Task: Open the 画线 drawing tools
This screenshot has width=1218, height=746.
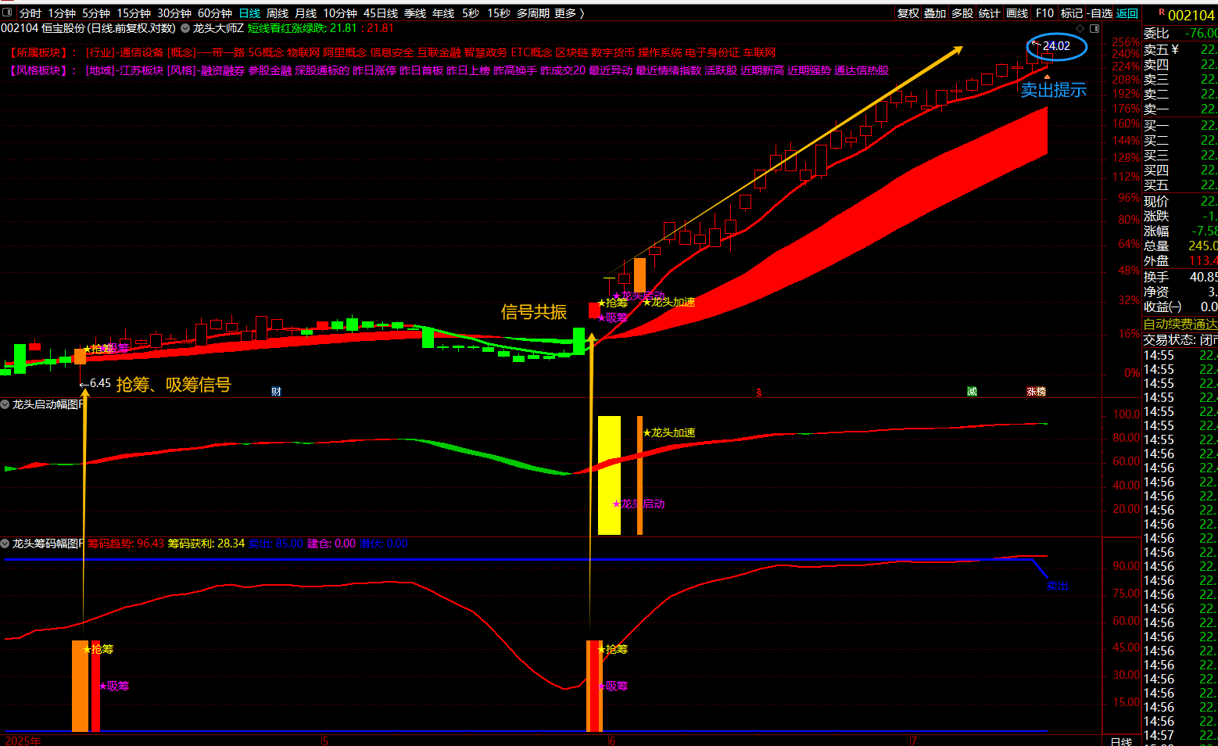Action: tap(1017, 13)
